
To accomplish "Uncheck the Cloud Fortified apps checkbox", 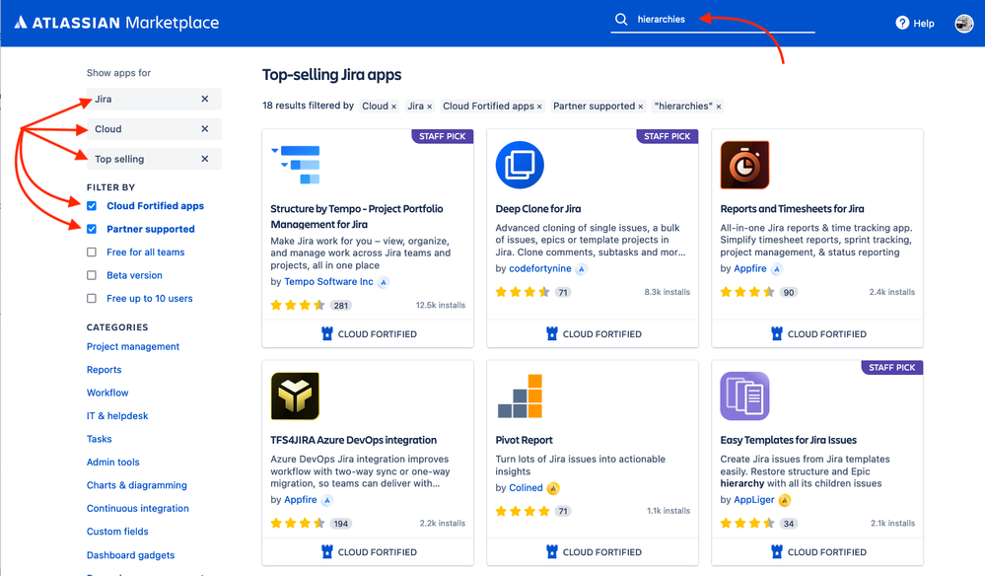I will tap(92, 206).
